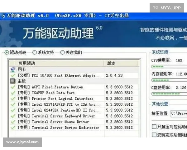Select the 关注我们 radio button

[x=62, y=52]
